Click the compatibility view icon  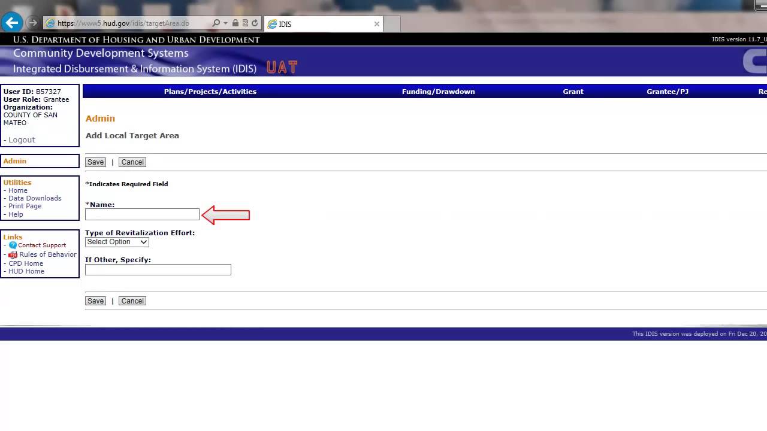(245, 23)
